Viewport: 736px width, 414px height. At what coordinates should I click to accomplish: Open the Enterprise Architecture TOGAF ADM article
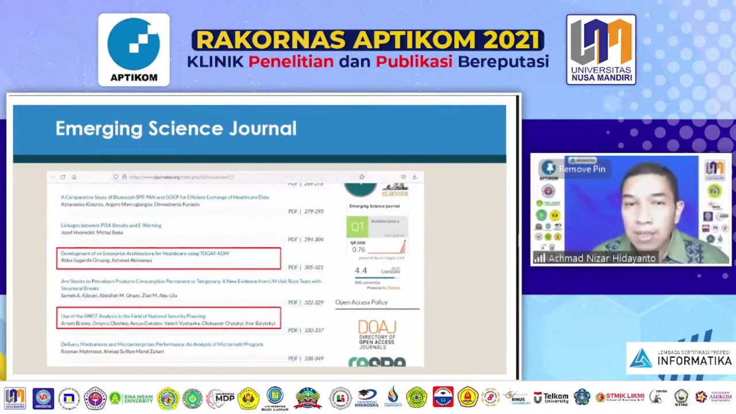pyautogui.click(x=145, y=253)
